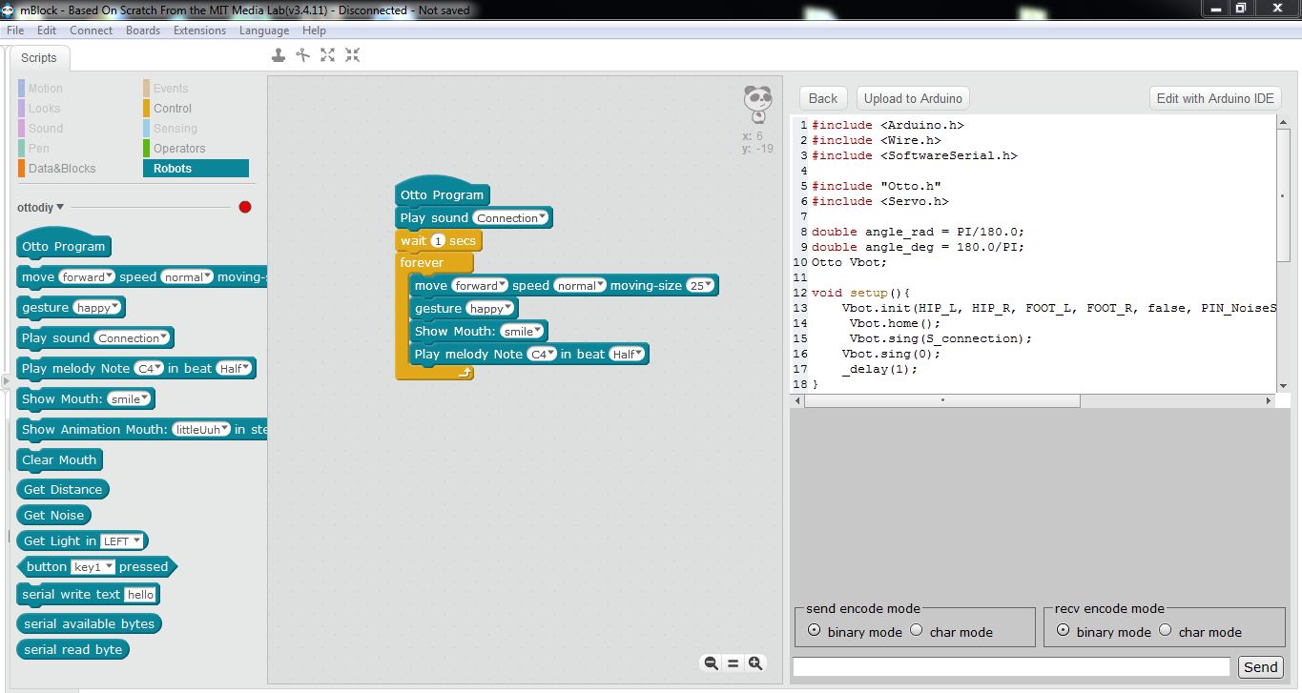
Task: Open 'Half' beat dropdown in the script
Action: pos(627,355)
